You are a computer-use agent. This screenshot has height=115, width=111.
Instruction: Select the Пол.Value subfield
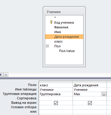[x=67, y=51]
